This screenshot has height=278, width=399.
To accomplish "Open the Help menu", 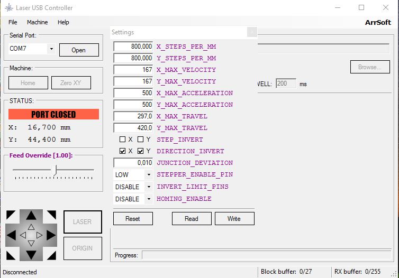I will tap(63, 22).
